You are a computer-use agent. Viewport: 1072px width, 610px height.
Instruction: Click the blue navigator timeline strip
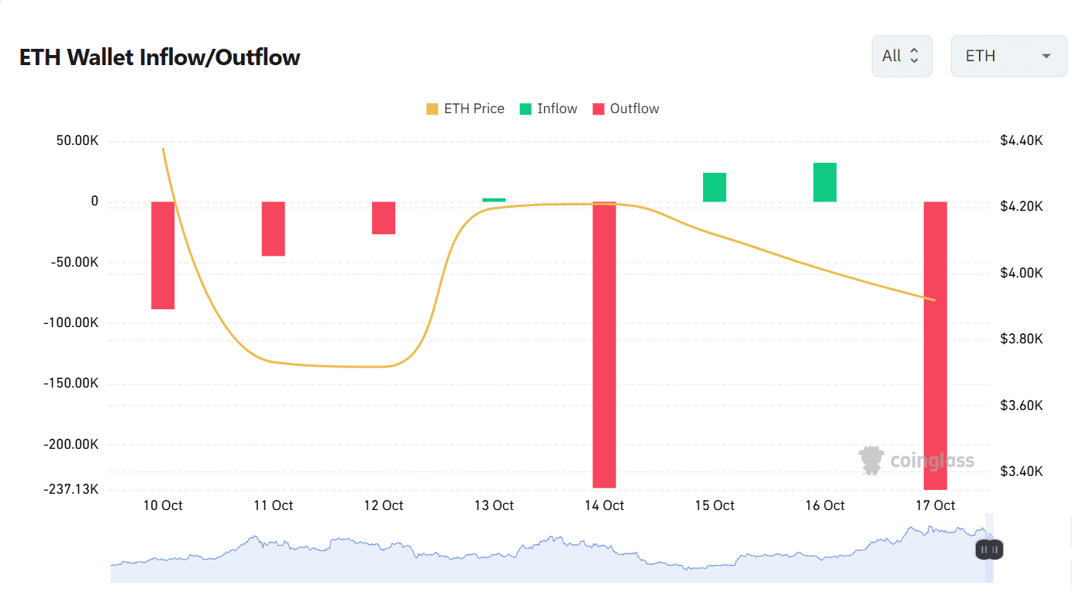point(543,552)
